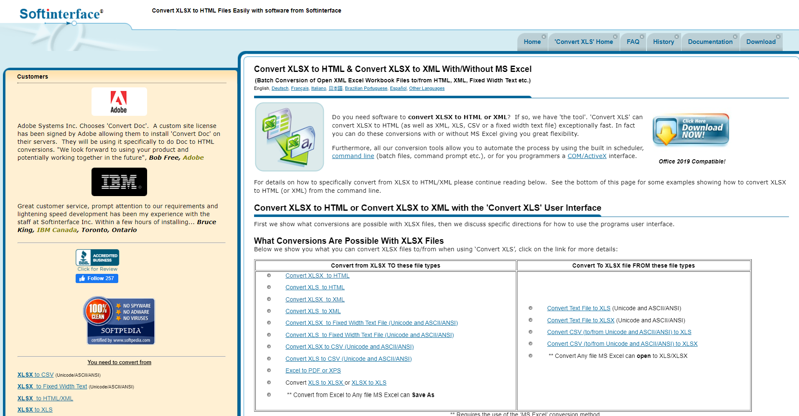This screenshot has height=416, width=799.
Task: Click the 'You need to convert from' heading
Action: pyautogui.click(x=120, y=362)
